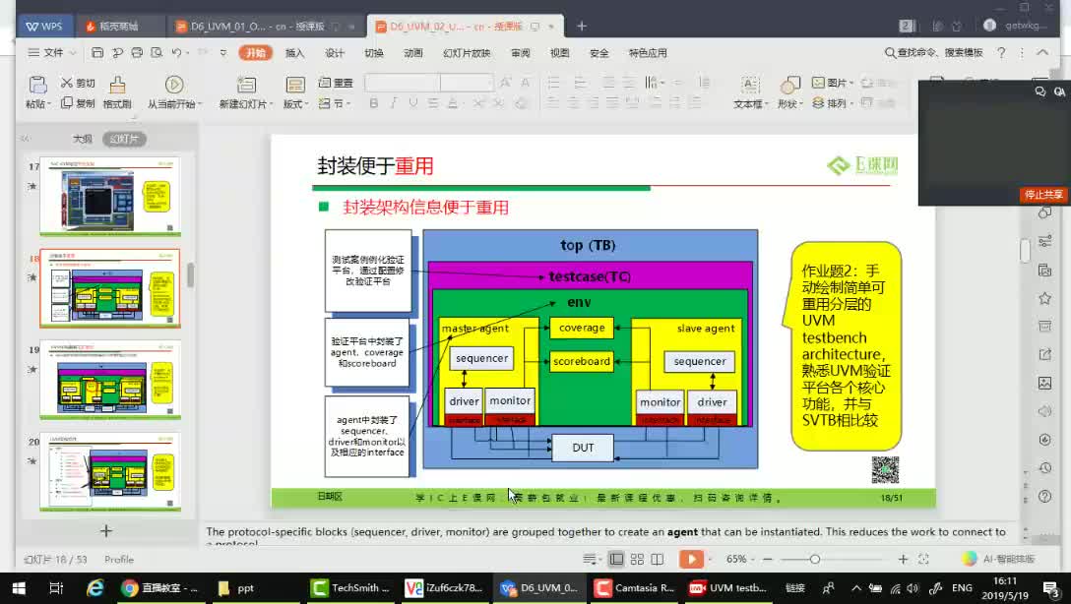Click the help question mark beside search box
This screenshot has height=604, width=1071.
pyautogui.click(x=1001, y=52)
